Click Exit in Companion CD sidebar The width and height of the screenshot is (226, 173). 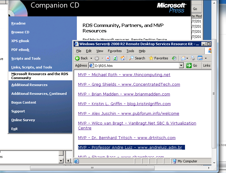[14, 129]
